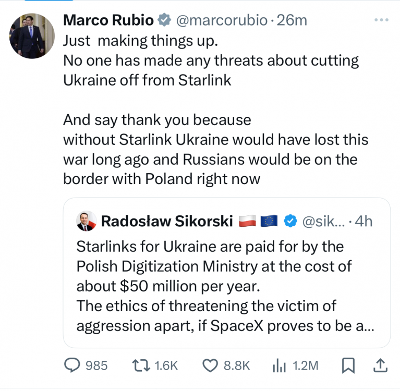
Task: Like the tweet with heart icon
Action: (x=210, y=365)
